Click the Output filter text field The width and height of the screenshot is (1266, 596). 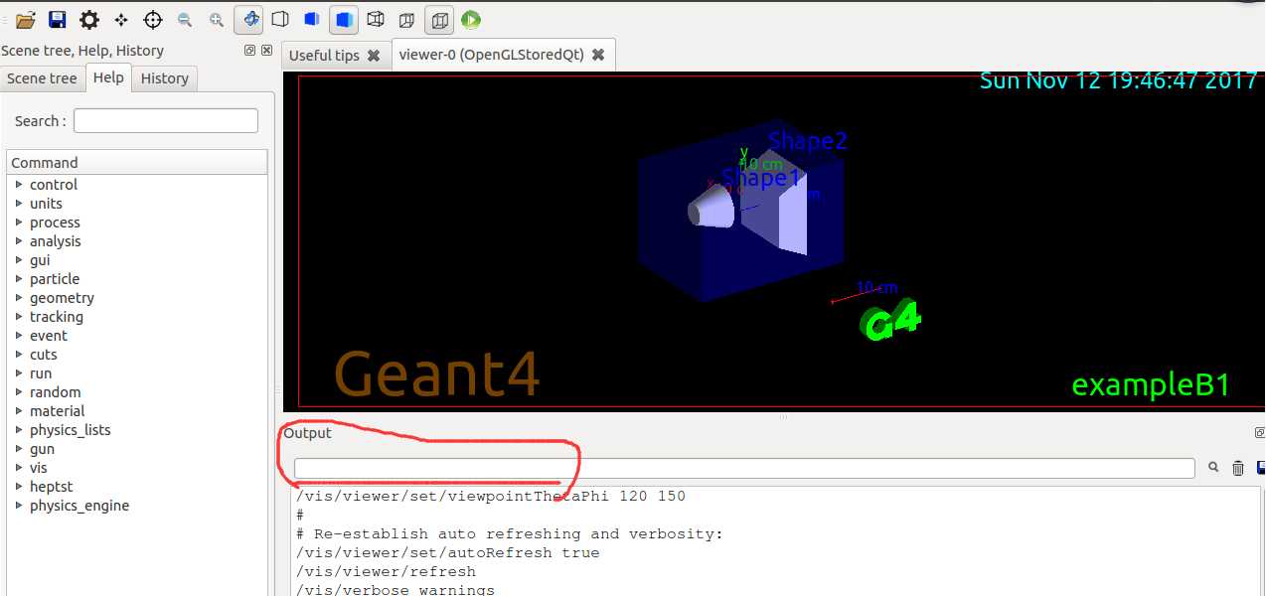click(744, 468)
